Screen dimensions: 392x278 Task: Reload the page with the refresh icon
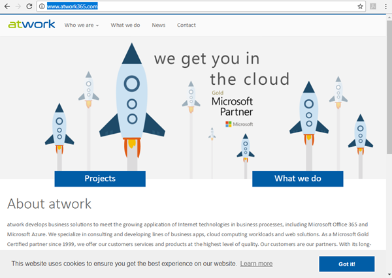pos(29,7)
